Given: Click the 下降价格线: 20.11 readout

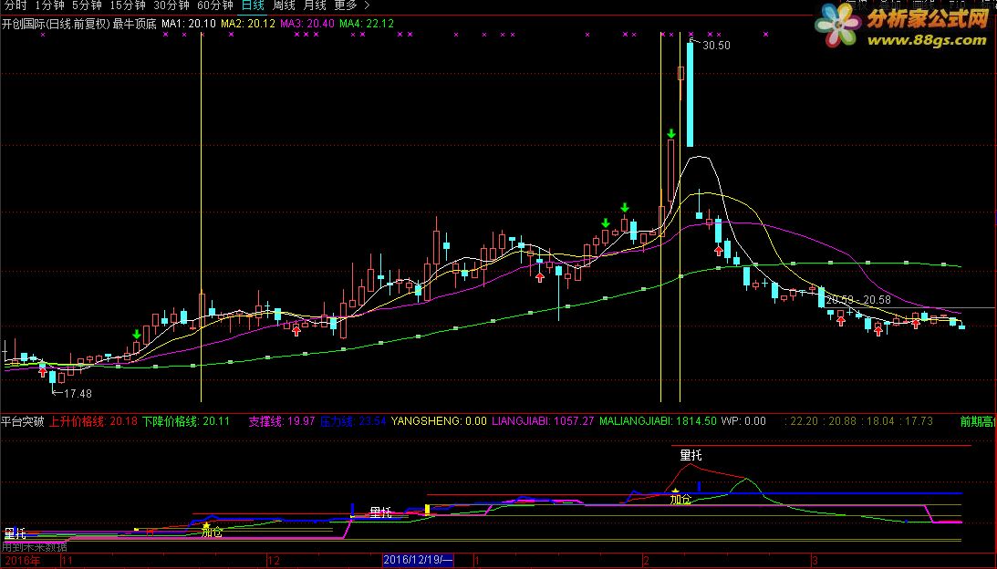Looking at the screenshot, I should 186,421.
